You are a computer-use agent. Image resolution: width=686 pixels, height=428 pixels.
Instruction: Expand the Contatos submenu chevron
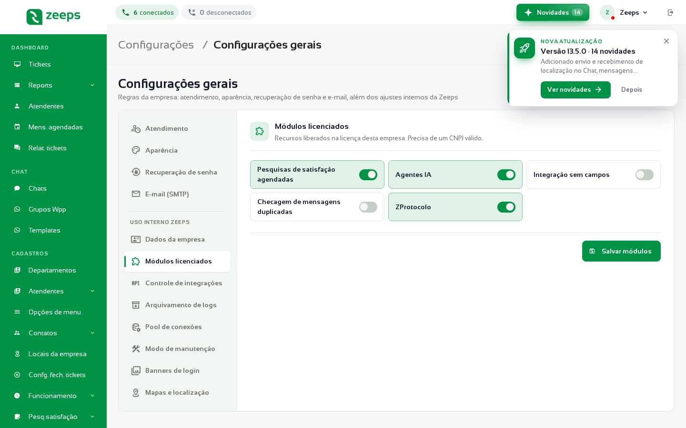tap(92, 333)
